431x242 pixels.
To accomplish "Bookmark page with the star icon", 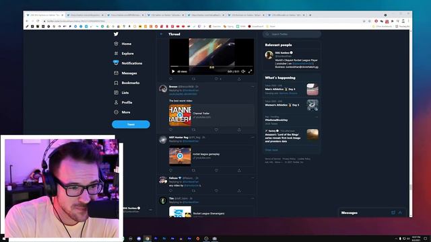I will [370, 21].
